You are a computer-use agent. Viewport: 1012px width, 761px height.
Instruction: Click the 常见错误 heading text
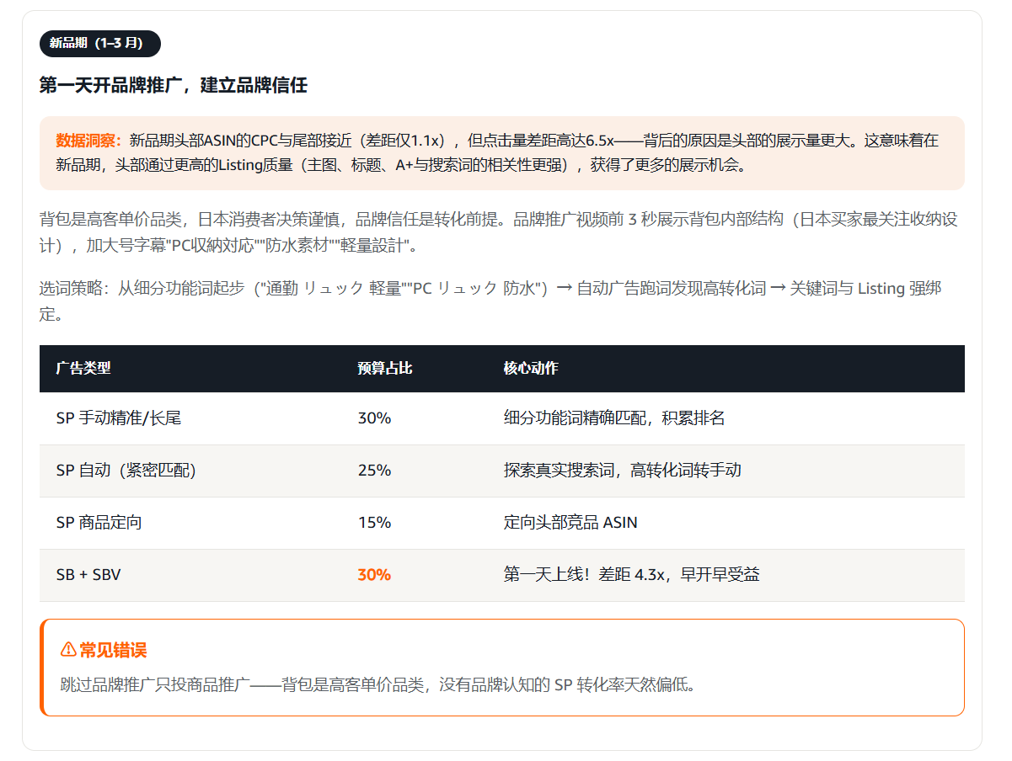click(113, 650)
